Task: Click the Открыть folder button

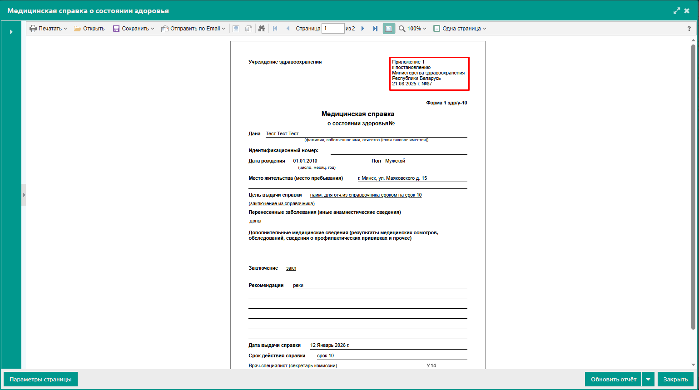Action: (x=89, y=29)
